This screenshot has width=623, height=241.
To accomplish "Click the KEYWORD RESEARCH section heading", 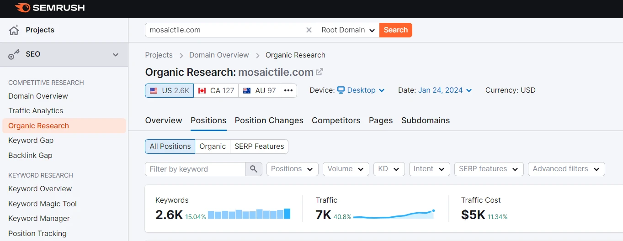I will tap(41, 176).
